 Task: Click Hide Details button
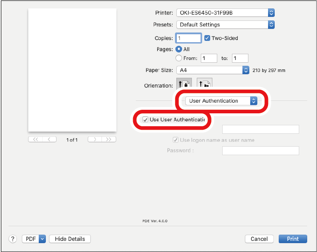70,239
